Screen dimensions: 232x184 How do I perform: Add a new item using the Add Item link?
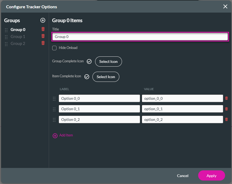point(66,135)
